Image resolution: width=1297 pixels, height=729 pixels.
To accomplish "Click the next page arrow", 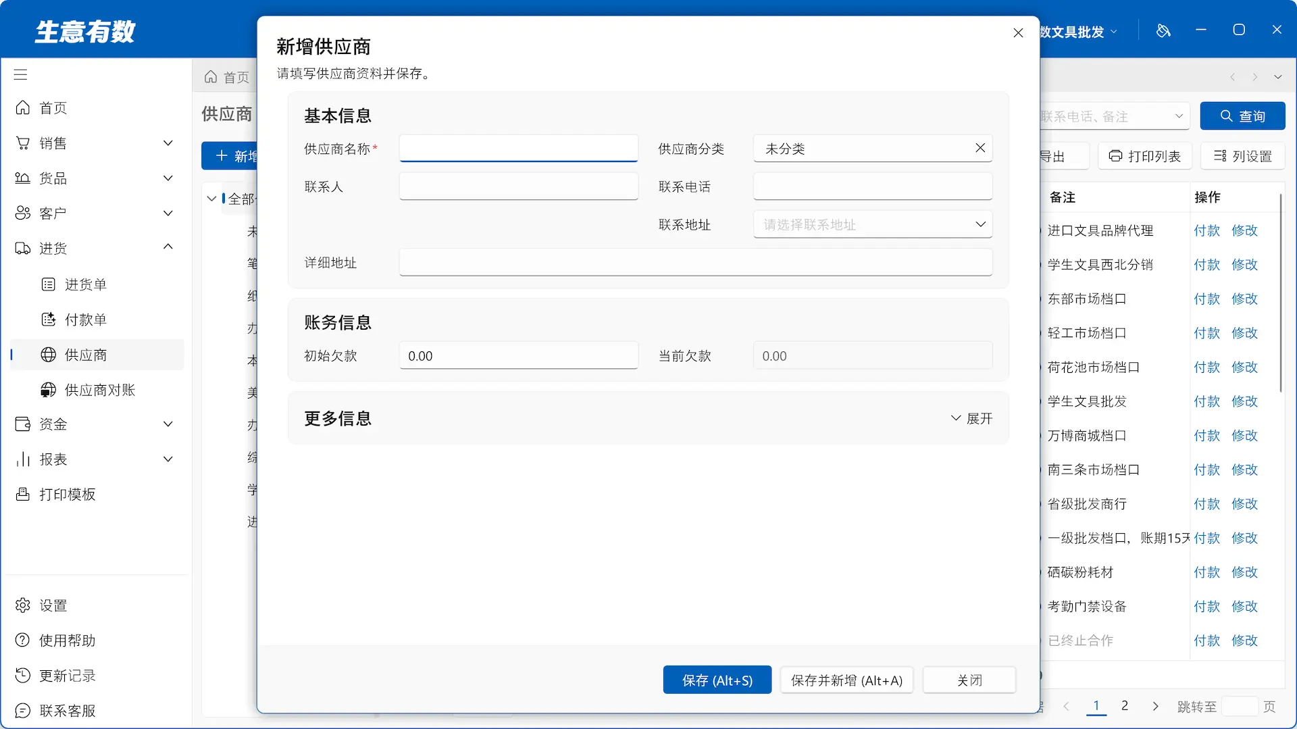I will click(1155, 706).
